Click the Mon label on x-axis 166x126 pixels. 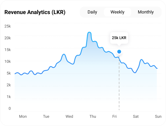click(x=23, y=117)
